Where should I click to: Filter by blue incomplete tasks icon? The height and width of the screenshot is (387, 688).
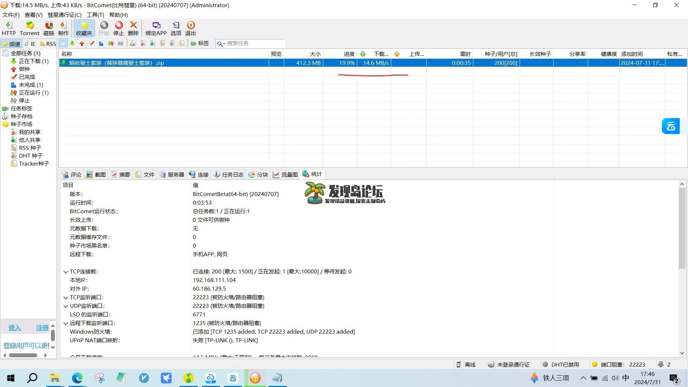101,43
